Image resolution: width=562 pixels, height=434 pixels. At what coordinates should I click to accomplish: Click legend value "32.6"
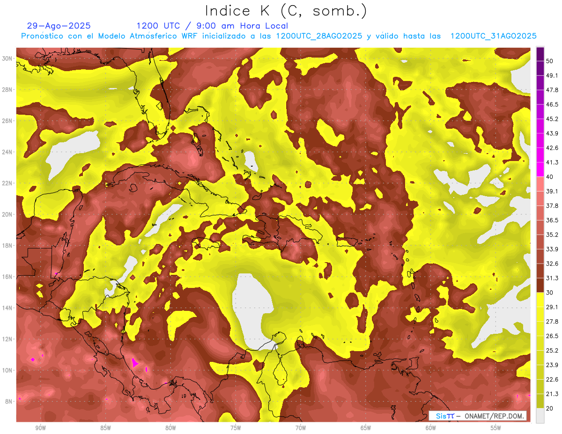tap(552, 264)
